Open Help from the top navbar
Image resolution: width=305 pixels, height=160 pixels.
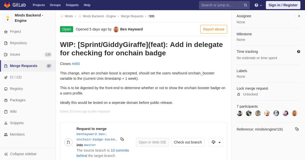click(x=87, y=5)
